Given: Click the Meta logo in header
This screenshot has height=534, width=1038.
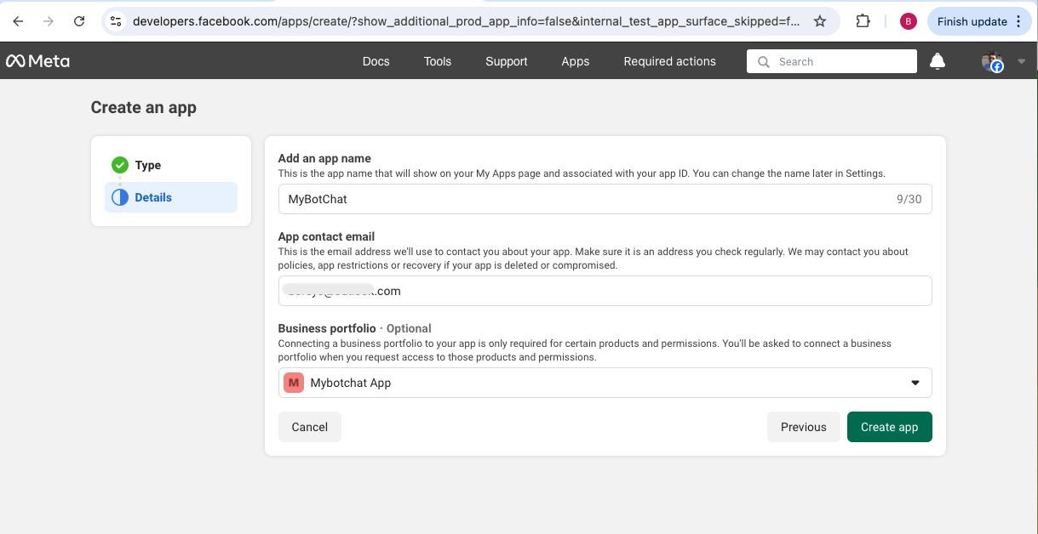Looking at the screenshot, I should click(x=37, y=61).
